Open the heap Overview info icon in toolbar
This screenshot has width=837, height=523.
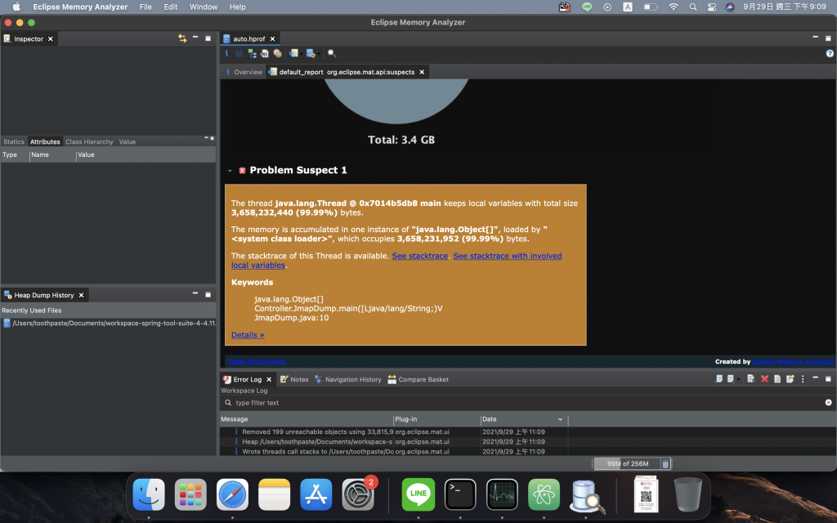226,53
